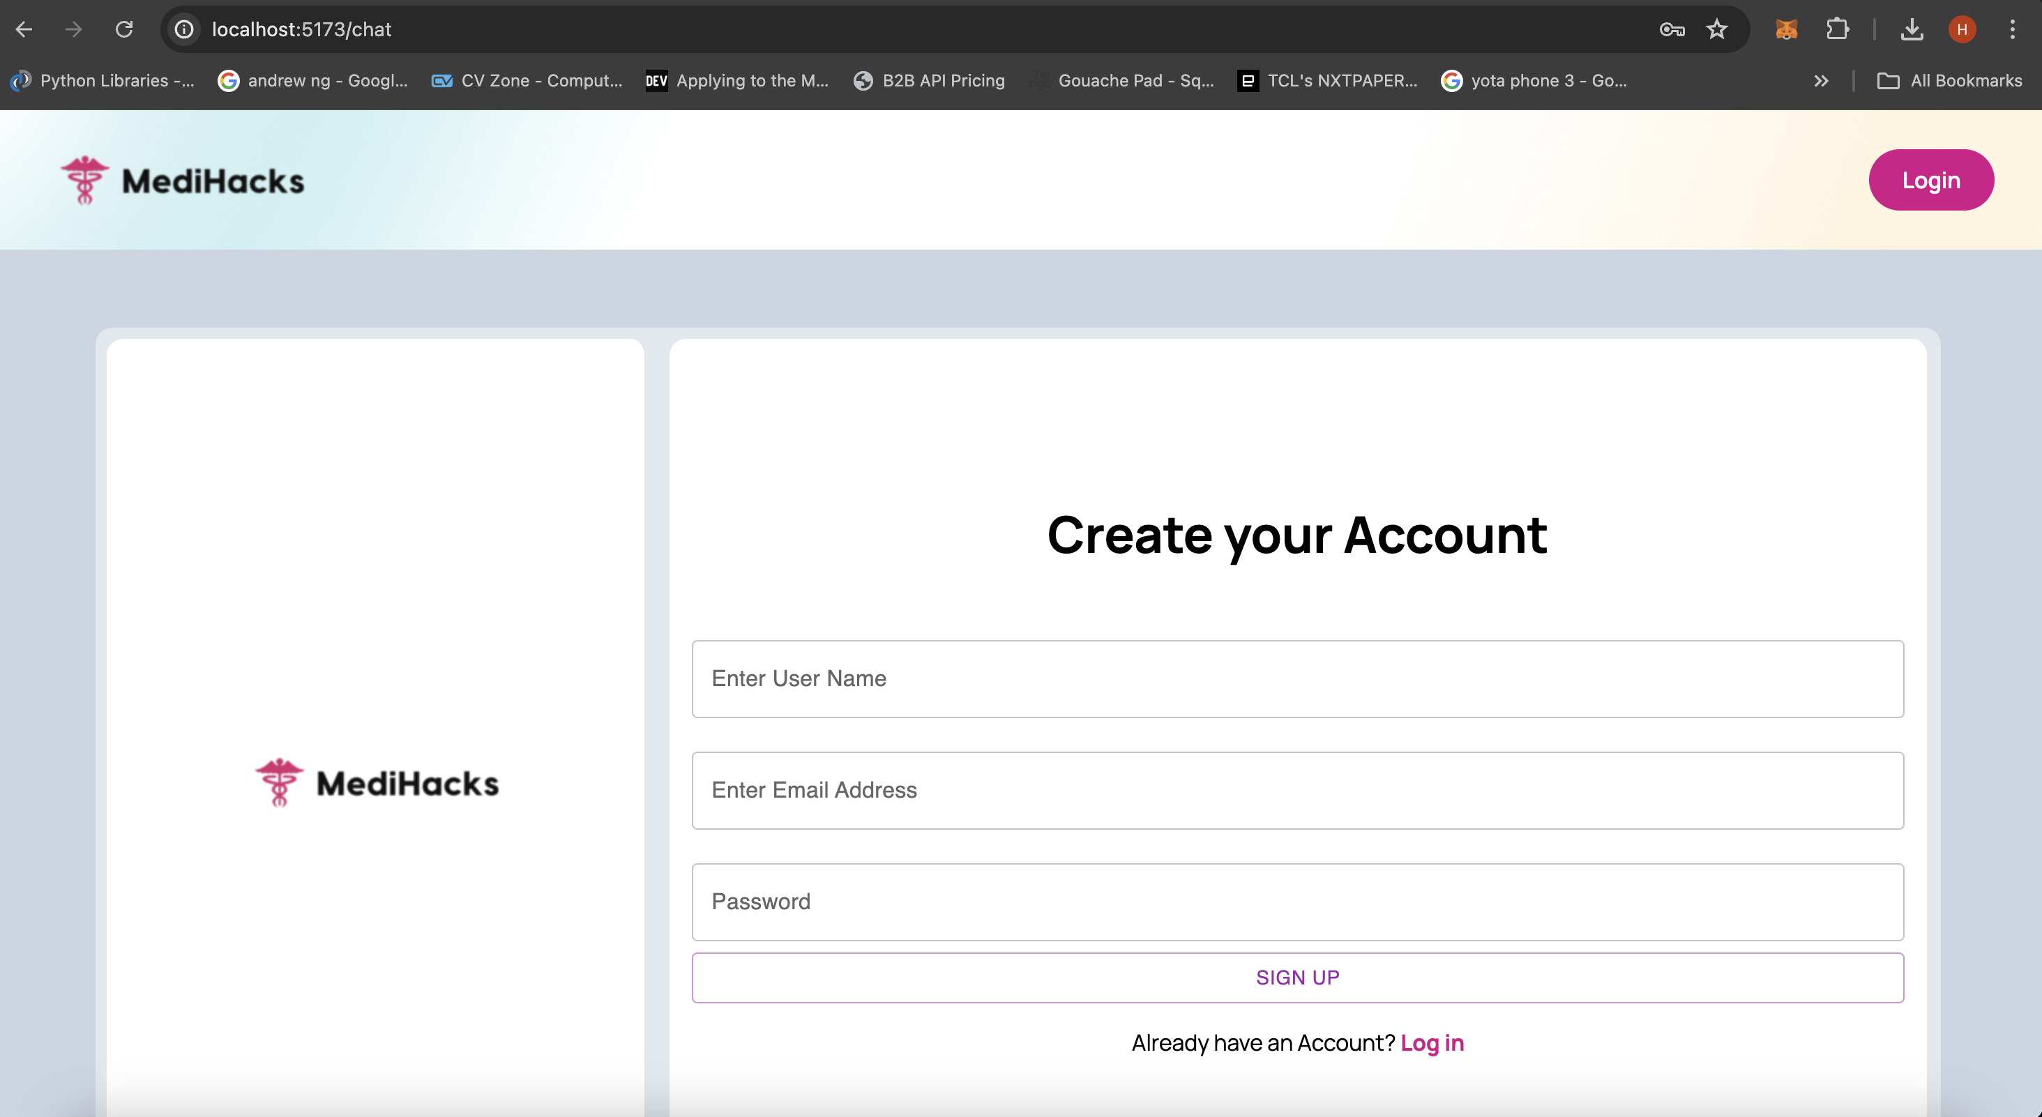The height and width of the screenshot is (1117, 2042).
Task: Reload the current page
Action: tap(123, 29)
